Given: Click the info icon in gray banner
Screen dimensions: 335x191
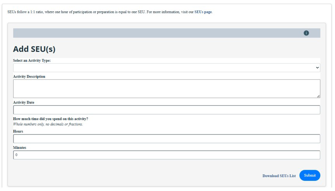Looking at the screenshot, I should click(306, 33).
